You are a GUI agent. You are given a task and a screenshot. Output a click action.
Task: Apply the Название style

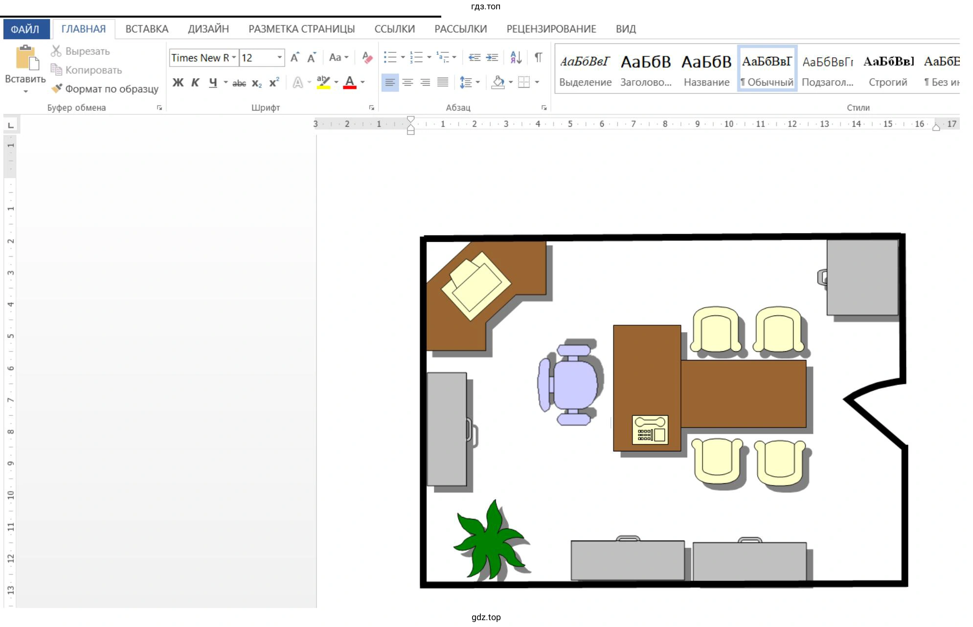pyautogui.click(x=706, y=70)
